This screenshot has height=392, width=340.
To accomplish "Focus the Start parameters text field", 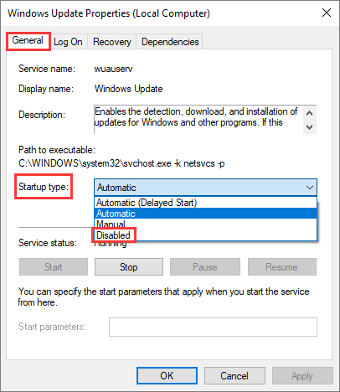I will point(213,327).
